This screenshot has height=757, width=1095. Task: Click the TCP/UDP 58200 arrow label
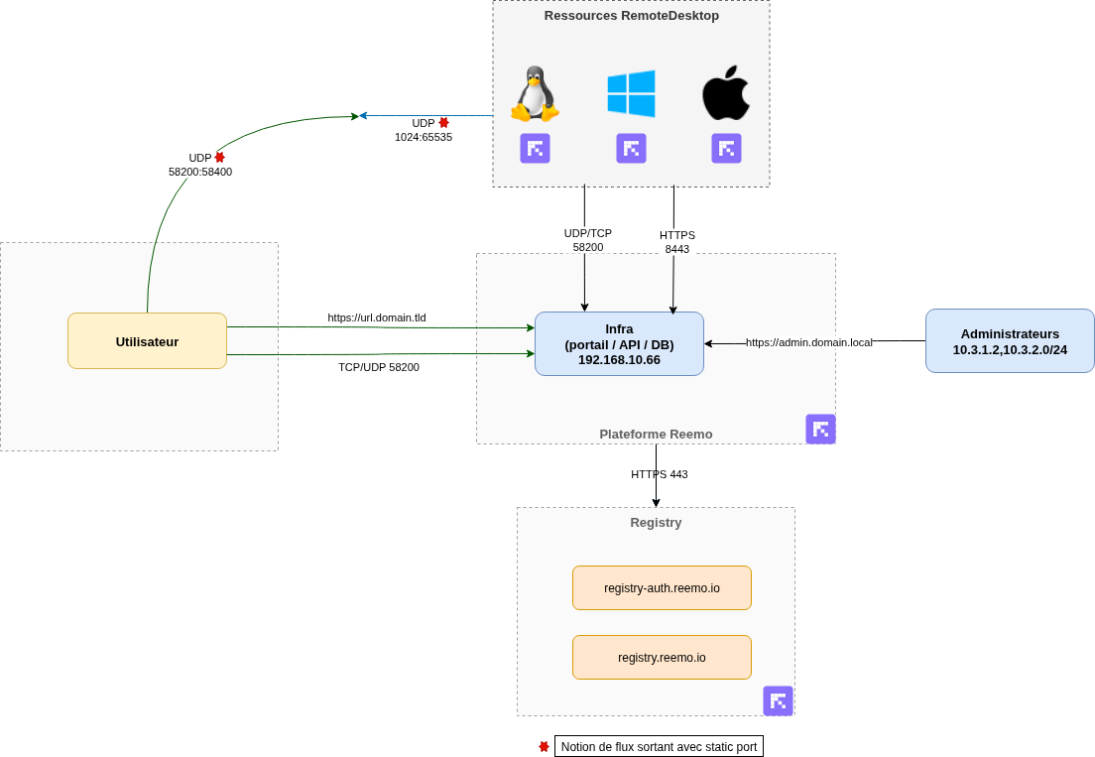[379, 367]
